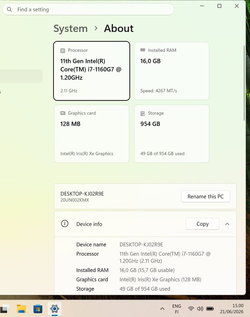The height and width of the screenshot is (317, 250).
Task: Select the Processor info card
Action: [x=92, y=71]
